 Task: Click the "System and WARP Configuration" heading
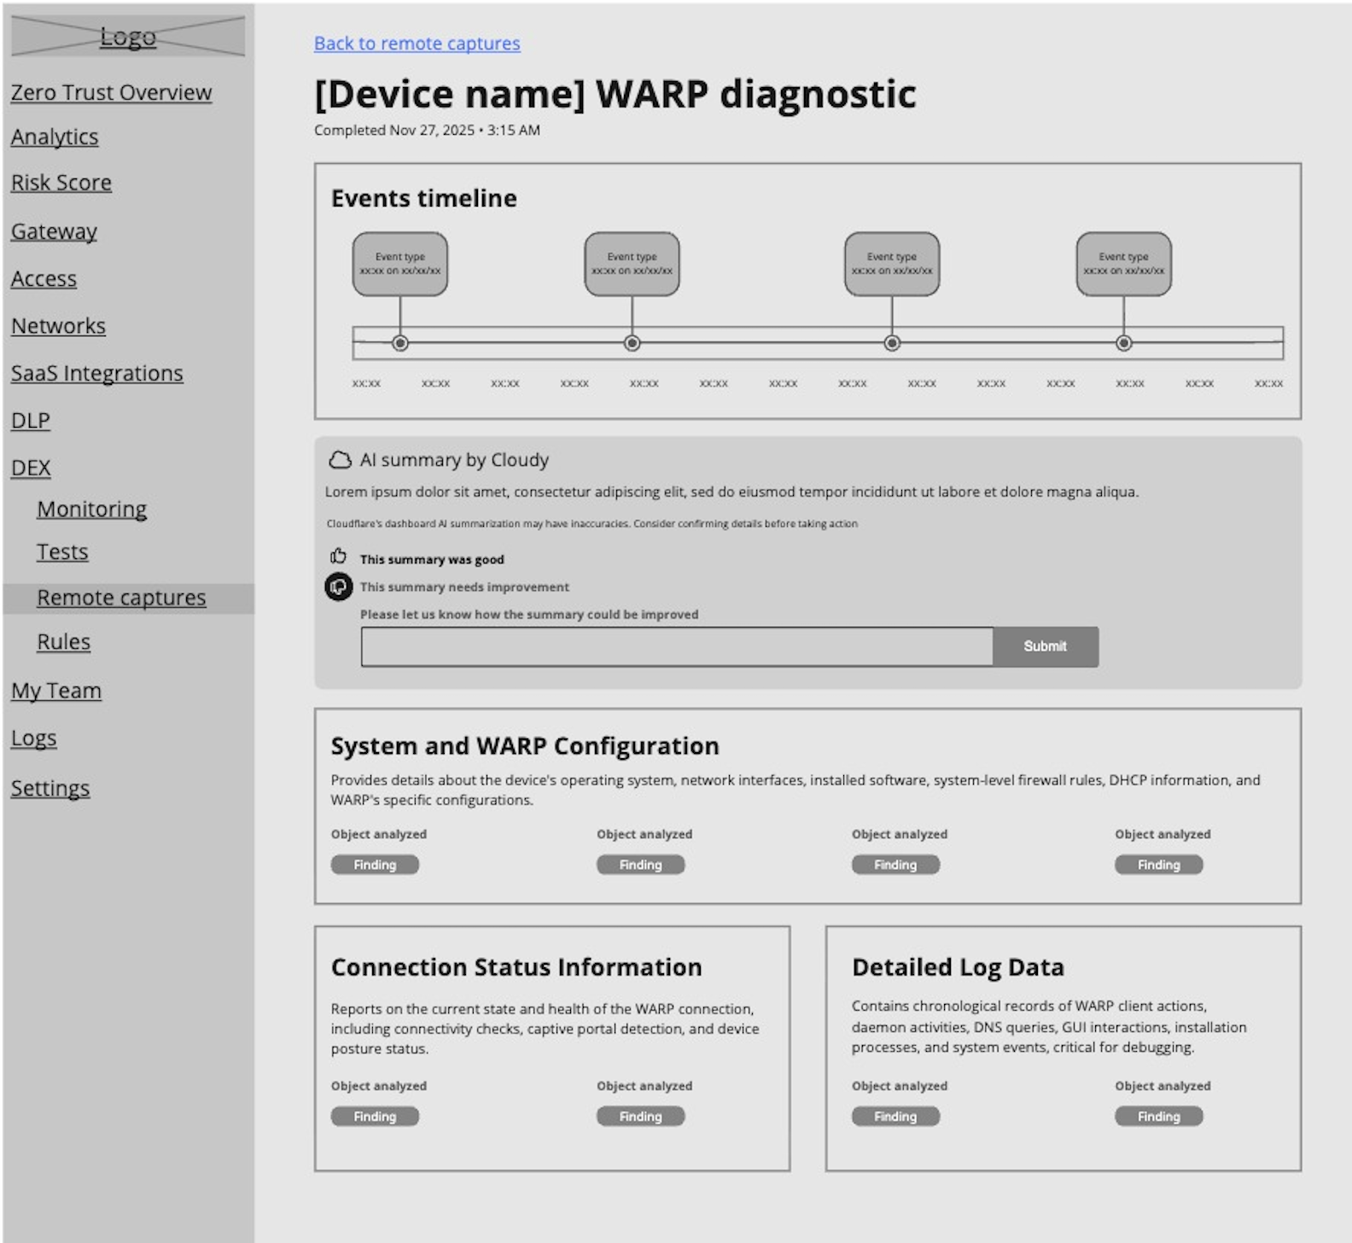coord(525,746)
